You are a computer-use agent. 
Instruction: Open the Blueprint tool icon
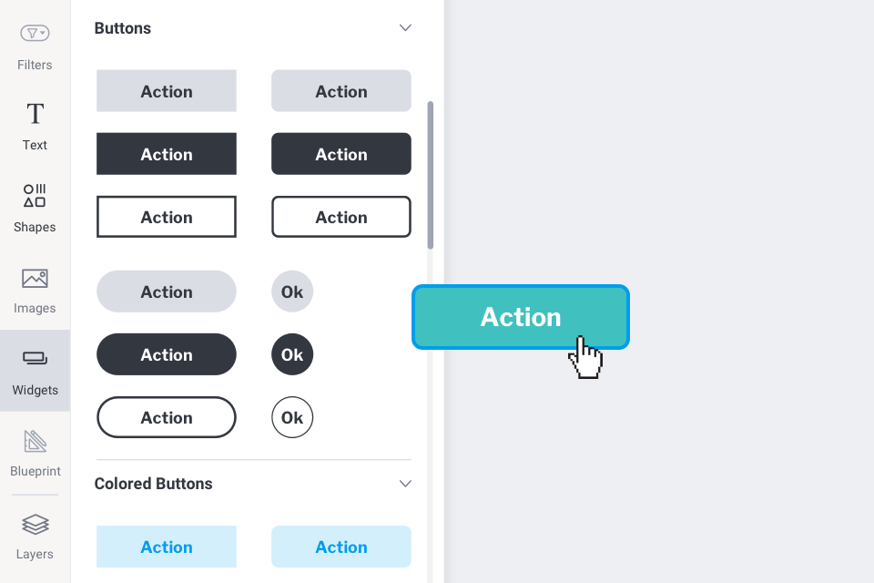[x=35, y=443]
